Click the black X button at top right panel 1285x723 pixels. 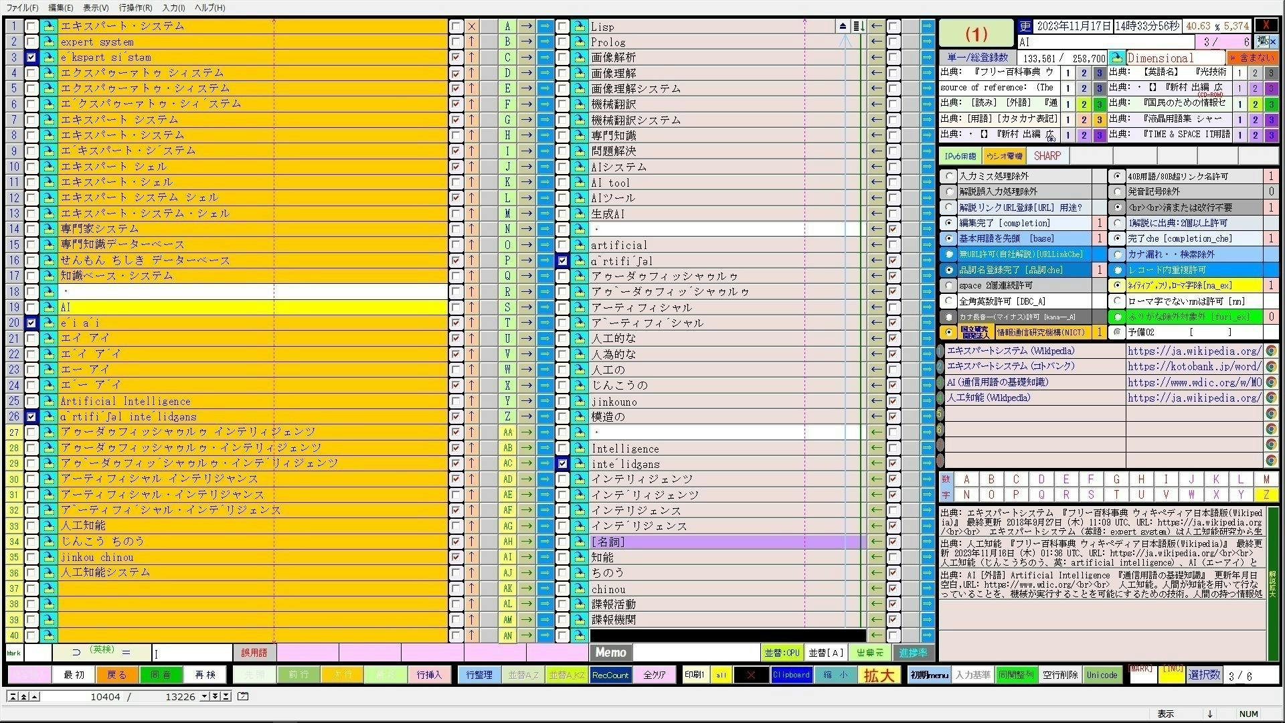pyautogui.click(x=1266, y=25)
